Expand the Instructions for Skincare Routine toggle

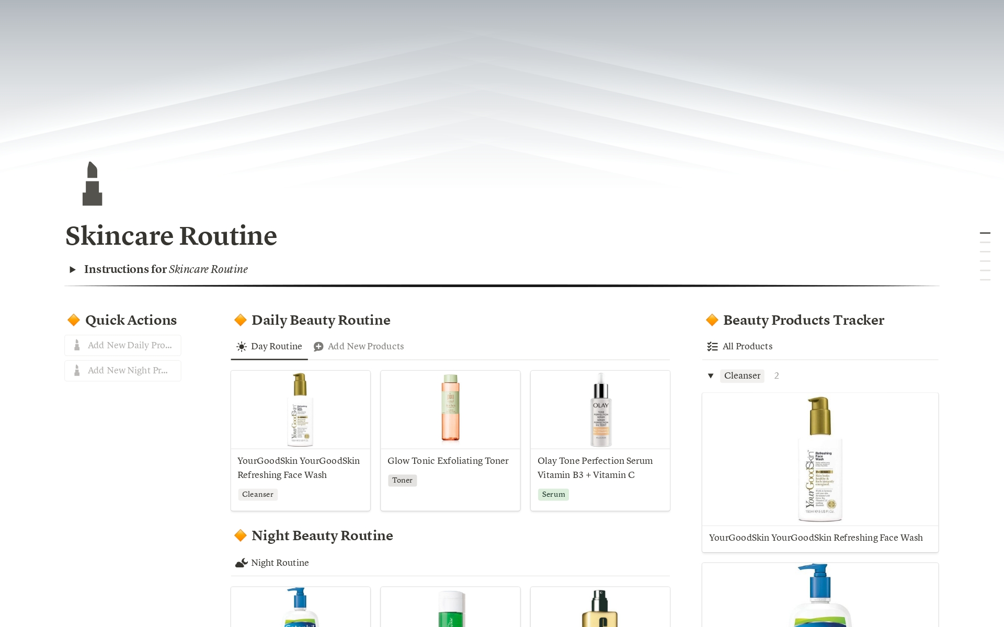pyautogui.click(x=73, y=270)
